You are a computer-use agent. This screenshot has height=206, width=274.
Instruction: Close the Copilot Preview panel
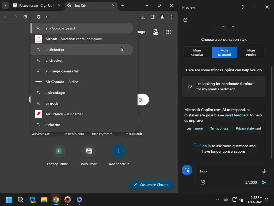tap(267, 7)
